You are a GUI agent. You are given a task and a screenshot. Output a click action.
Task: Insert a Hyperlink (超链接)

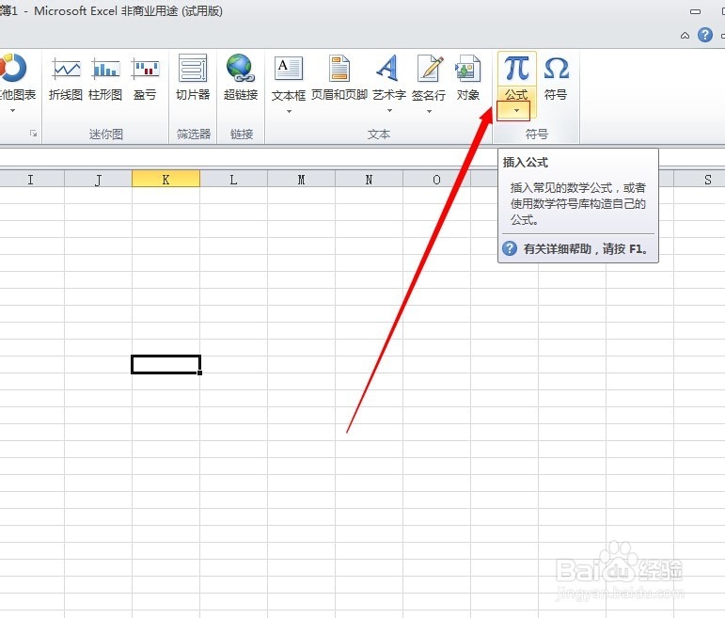coord(241,78)
